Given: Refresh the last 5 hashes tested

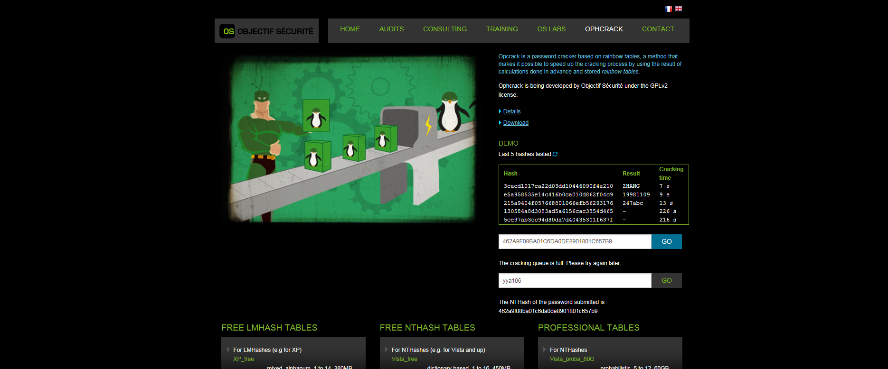Looking at the screenshot, I should point(555,154).
